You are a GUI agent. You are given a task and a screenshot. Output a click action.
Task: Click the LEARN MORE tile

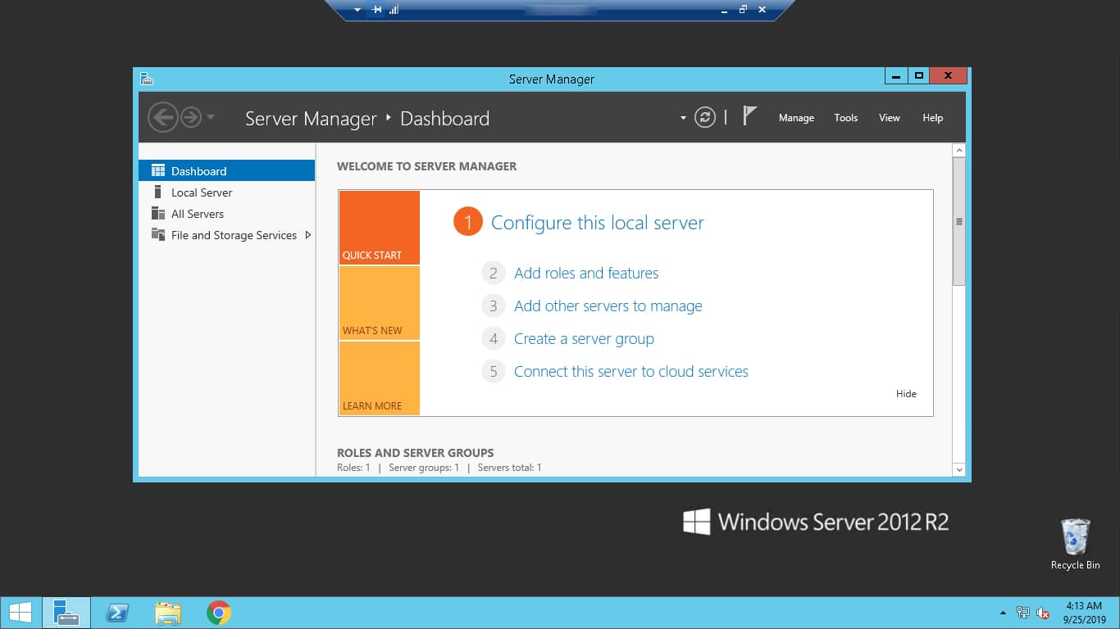[x=379, y=378]
